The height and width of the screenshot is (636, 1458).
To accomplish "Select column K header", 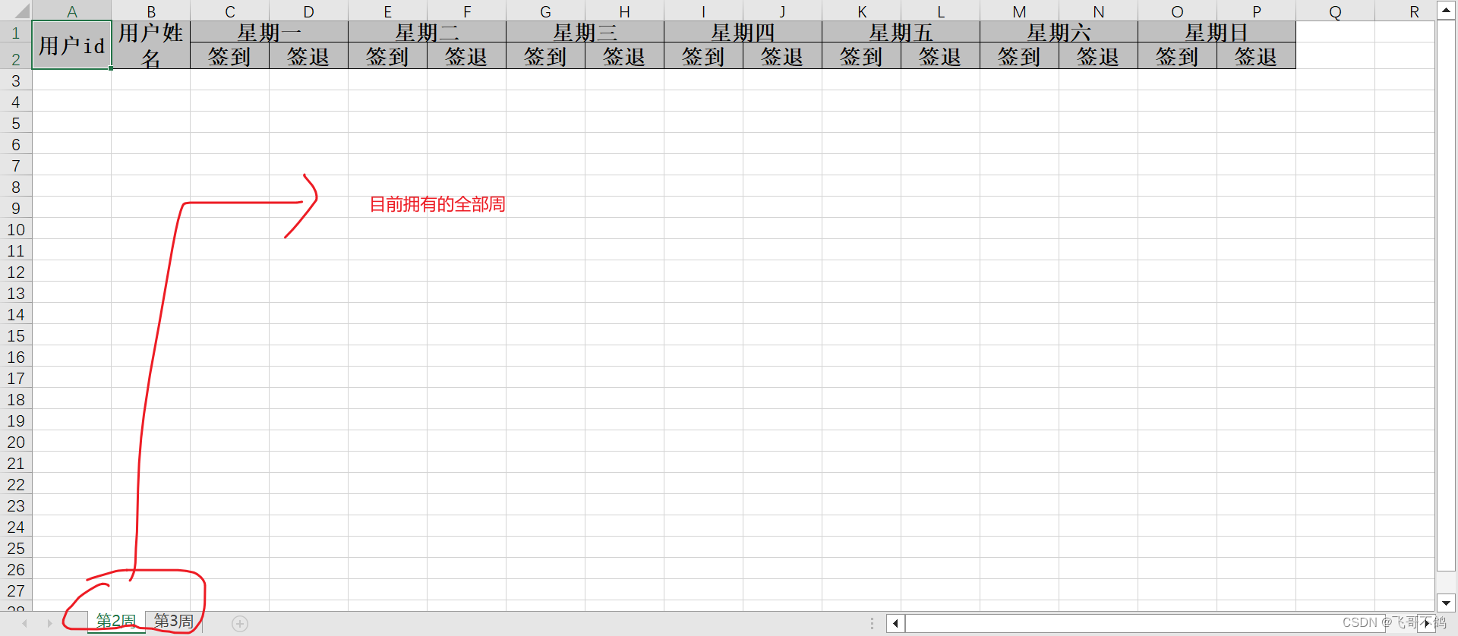I will tap(862, 11).
